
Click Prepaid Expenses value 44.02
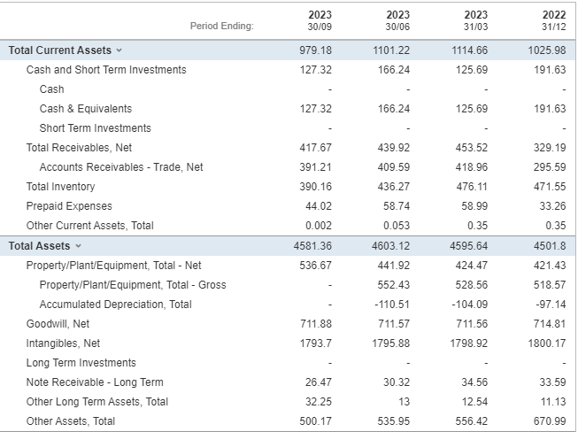pos(319,206)
